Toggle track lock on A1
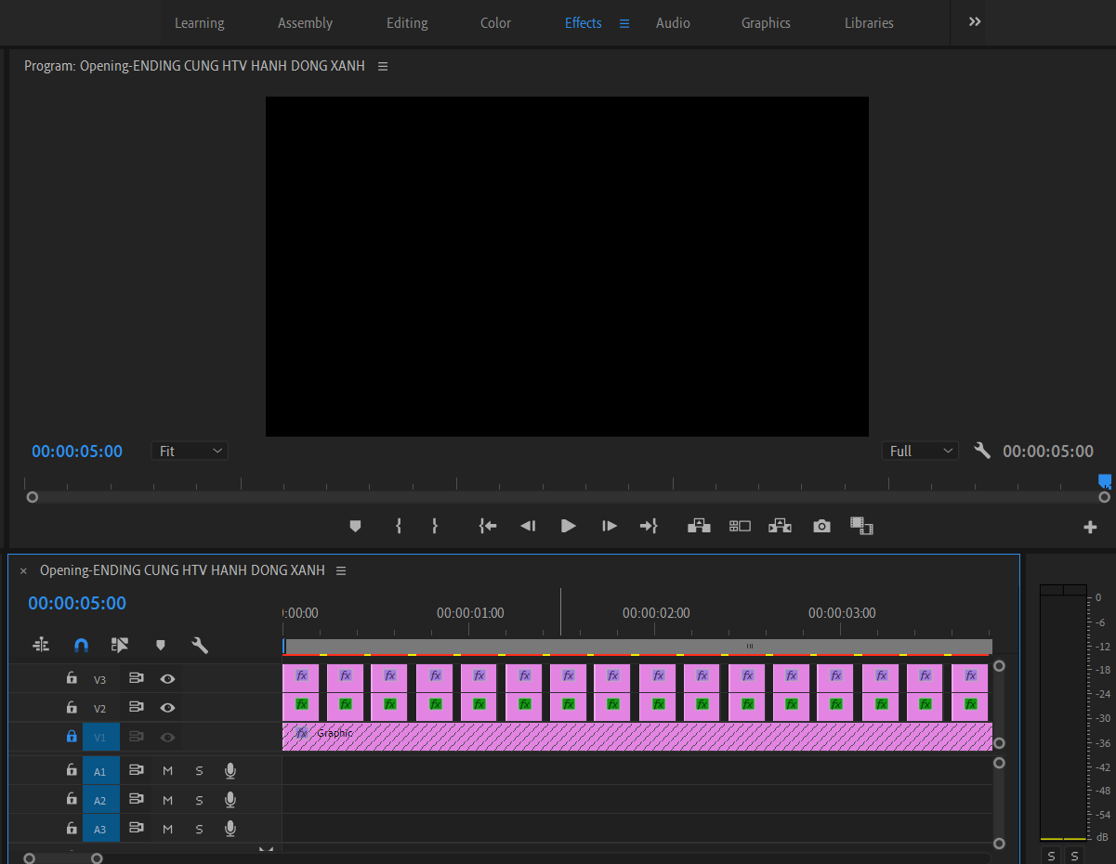This screenshot has height=864, width=1116. tap(72, 770)
